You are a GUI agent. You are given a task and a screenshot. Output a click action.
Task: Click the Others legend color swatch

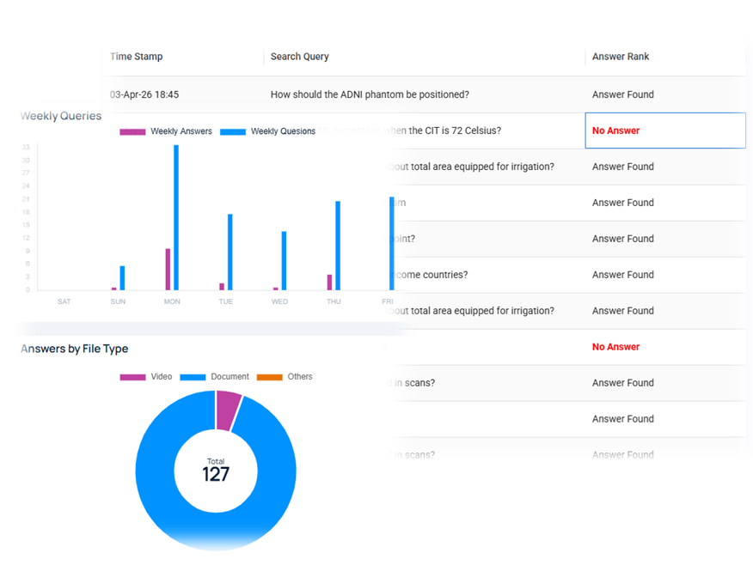(270, 377)
